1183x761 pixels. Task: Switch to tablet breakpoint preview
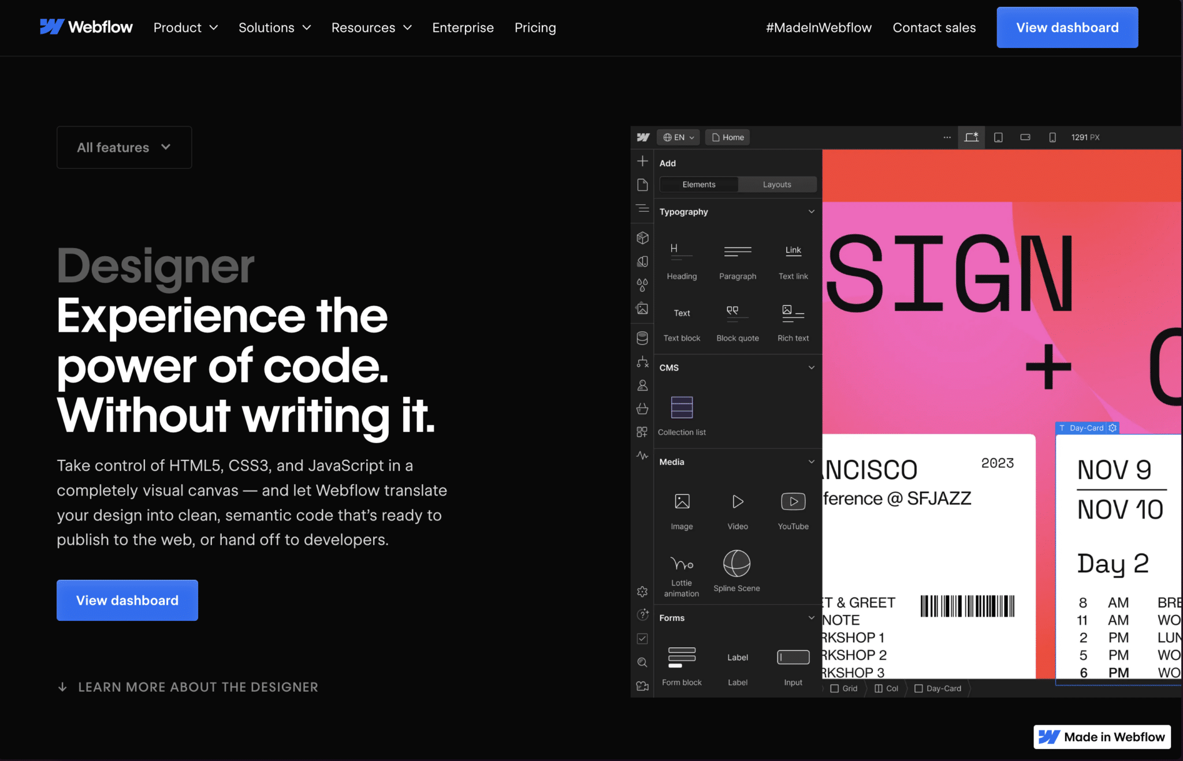(x=998, y=137)
